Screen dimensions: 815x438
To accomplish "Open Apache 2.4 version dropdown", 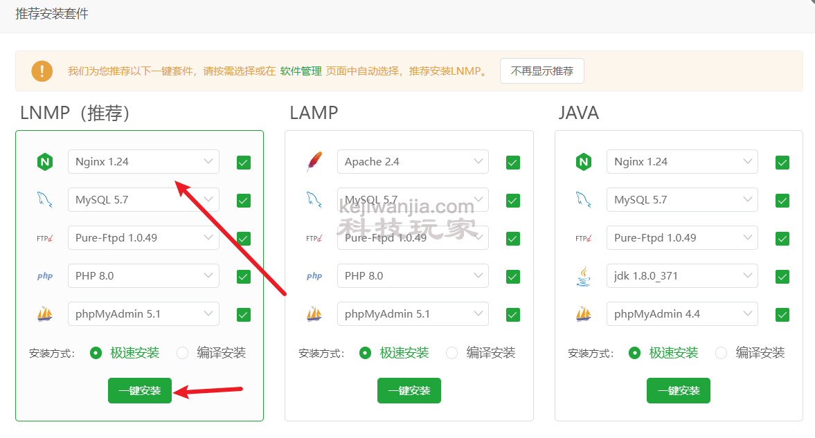I will pyautogui.click(x=413, y=162).
